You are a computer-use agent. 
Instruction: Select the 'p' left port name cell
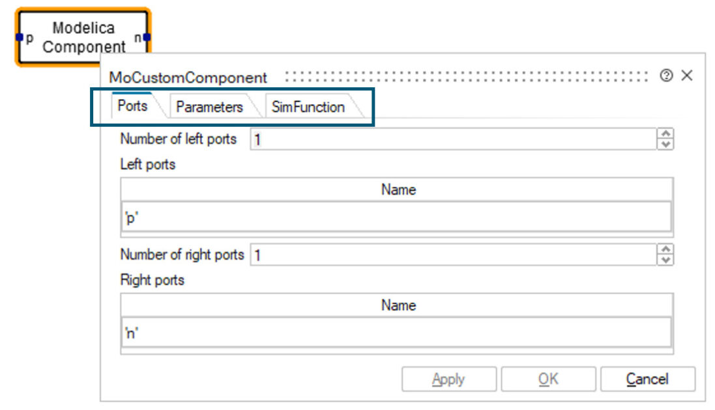click(x=396, y=217)
